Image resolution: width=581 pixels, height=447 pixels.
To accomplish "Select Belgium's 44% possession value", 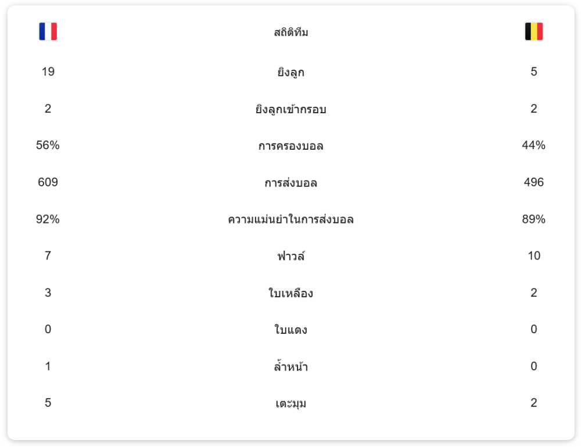I will point(533,146).
